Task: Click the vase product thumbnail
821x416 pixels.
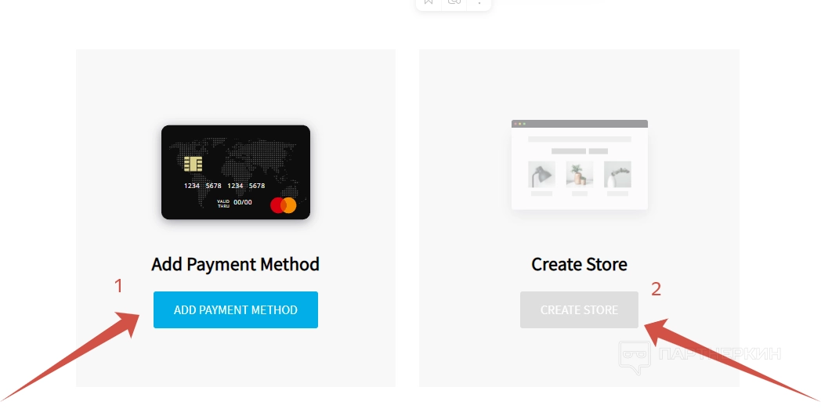Action: (x=617, y=175)
